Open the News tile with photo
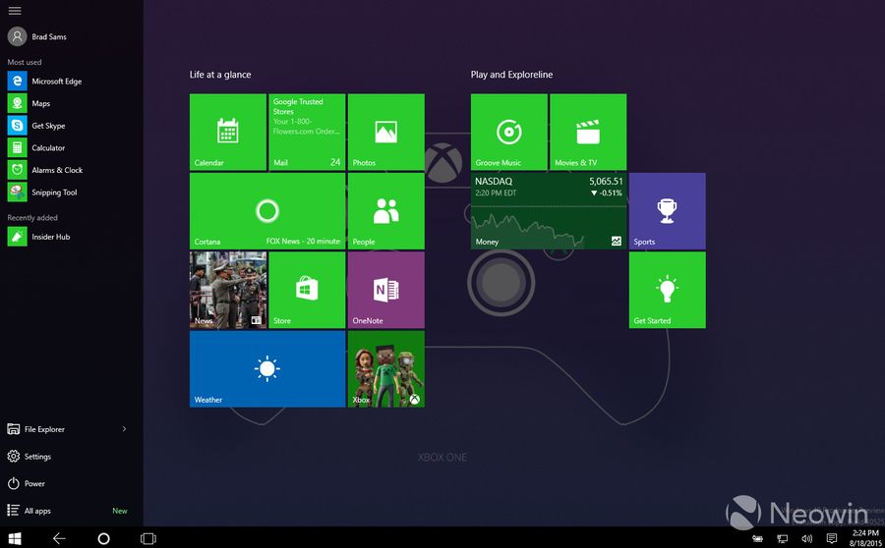The height and width of the screenshot is (548, 885). point(228,290)
